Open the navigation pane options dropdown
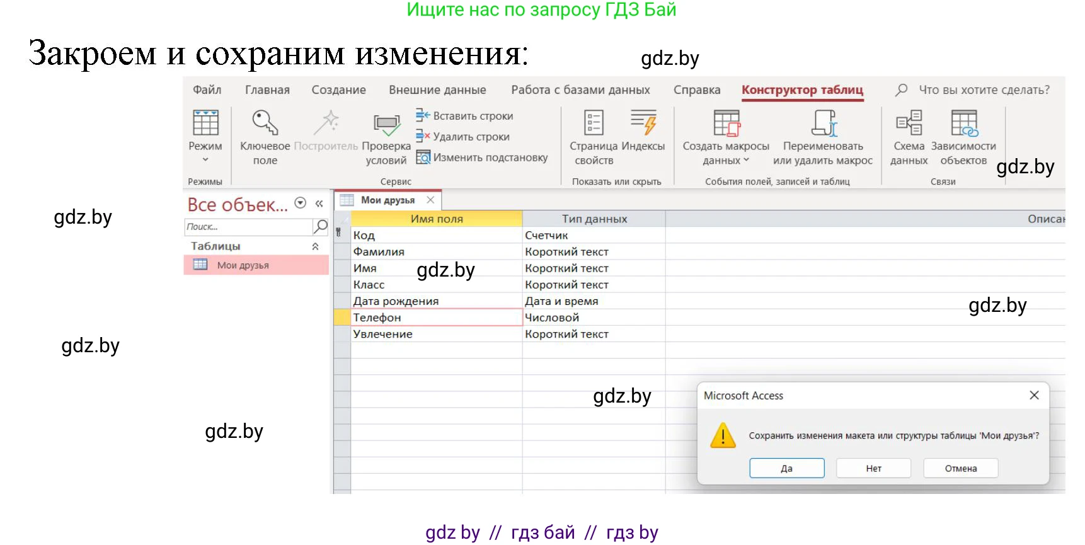This screenshot has height=545, width=1085. [301, 203]
